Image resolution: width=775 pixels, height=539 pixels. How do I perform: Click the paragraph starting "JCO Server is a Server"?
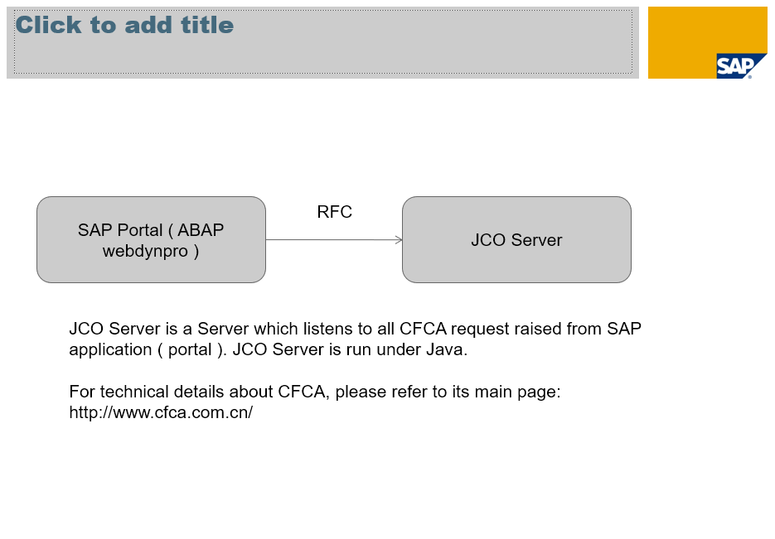pyautogui.click(x=355, y=339)
